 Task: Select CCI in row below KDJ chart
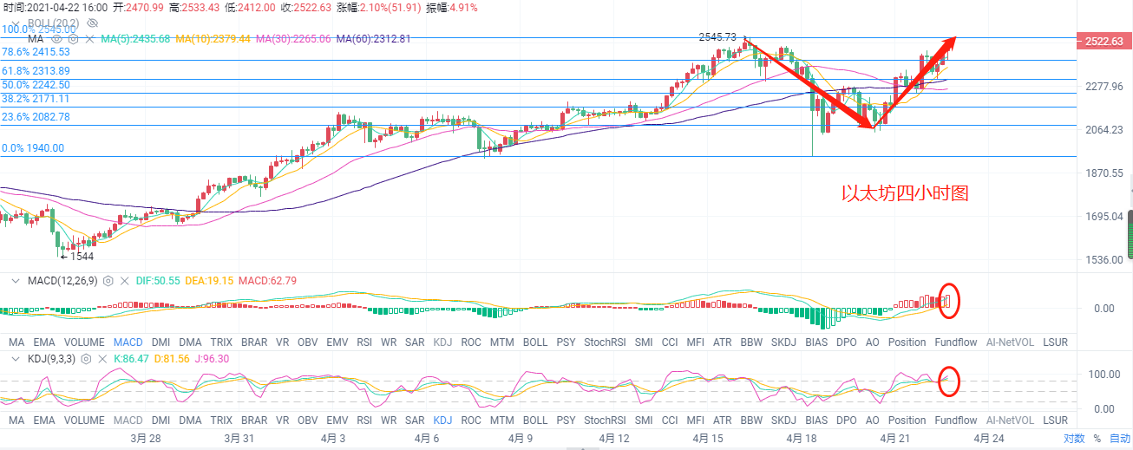(670, 420)
